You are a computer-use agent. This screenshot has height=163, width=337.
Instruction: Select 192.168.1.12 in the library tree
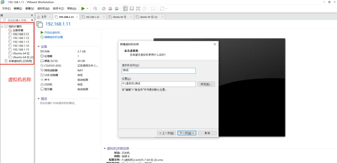21,38
